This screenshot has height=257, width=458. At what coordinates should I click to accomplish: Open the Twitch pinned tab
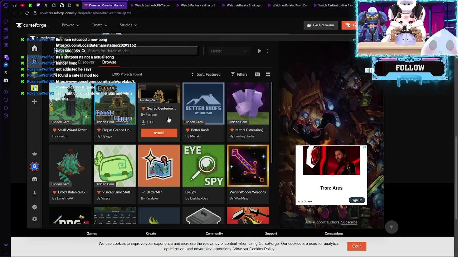pyautogui.click(x=38, y=5)
